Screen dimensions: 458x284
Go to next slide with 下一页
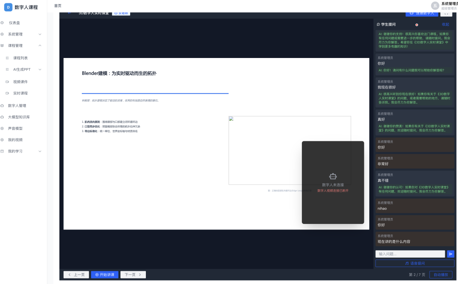click(x=133, y=275)
